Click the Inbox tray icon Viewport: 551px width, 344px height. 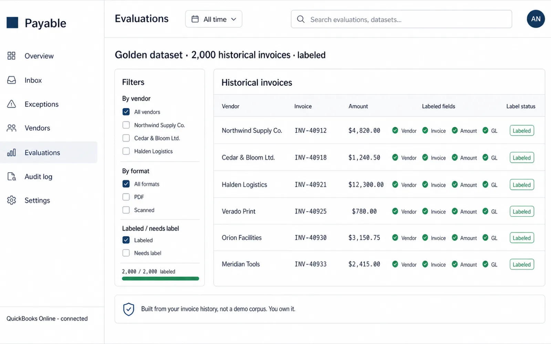coord(11,80)
